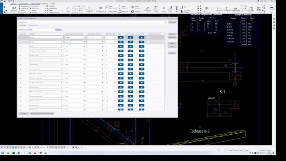Image resolution: width=286 pixels, height=161 pixels.
Task: Switch to the first tab in the layer dialog
Action: [23, 26]
